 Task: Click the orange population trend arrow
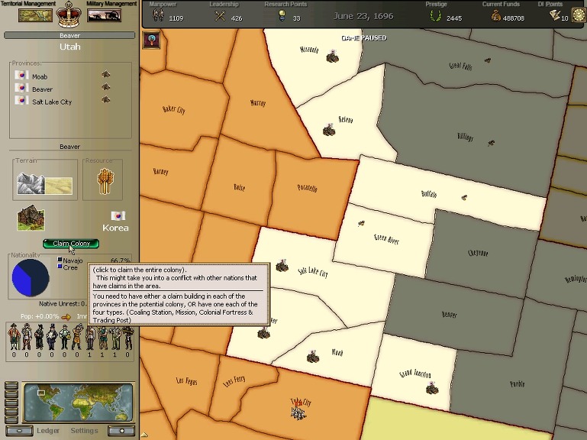pyautogui.click(x=66, y=317)
